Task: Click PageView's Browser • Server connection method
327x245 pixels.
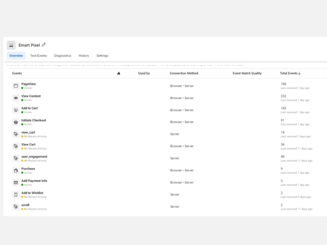Action: click(182, 86)
